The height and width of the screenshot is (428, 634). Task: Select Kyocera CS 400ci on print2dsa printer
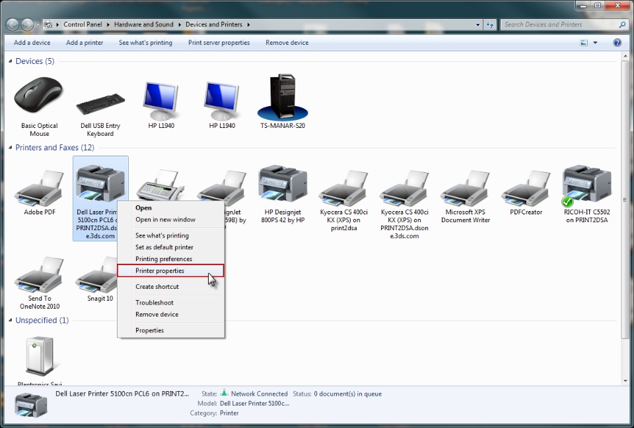coord(343,200)
